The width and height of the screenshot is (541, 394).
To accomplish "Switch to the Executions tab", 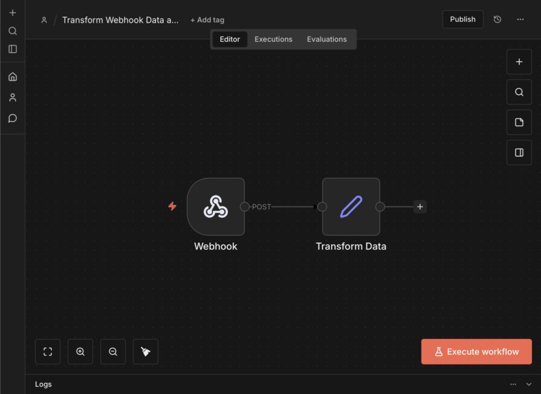I will (273, 39).
